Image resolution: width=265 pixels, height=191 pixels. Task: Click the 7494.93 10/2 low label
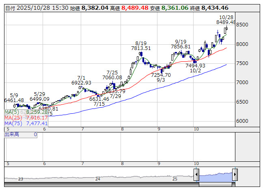tap(195, 68)
